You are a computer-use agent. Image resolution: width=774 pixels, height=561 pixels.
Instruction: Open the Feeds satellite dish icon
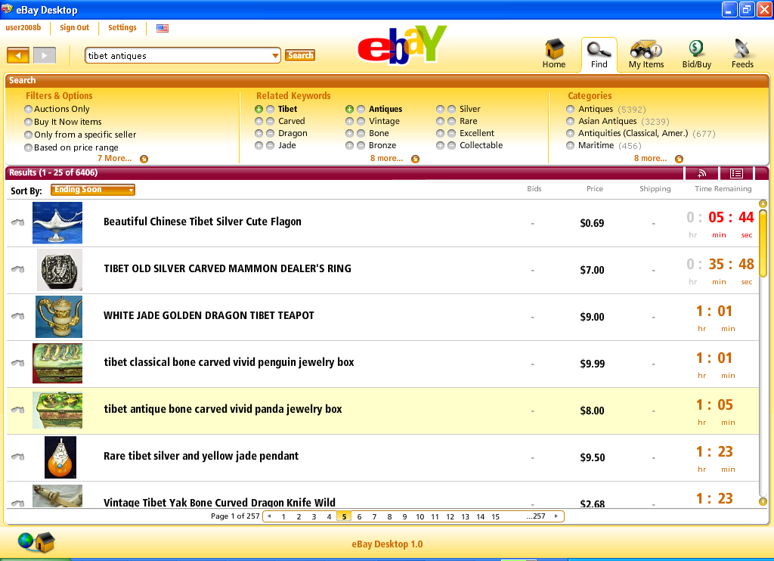pos(742,54)
